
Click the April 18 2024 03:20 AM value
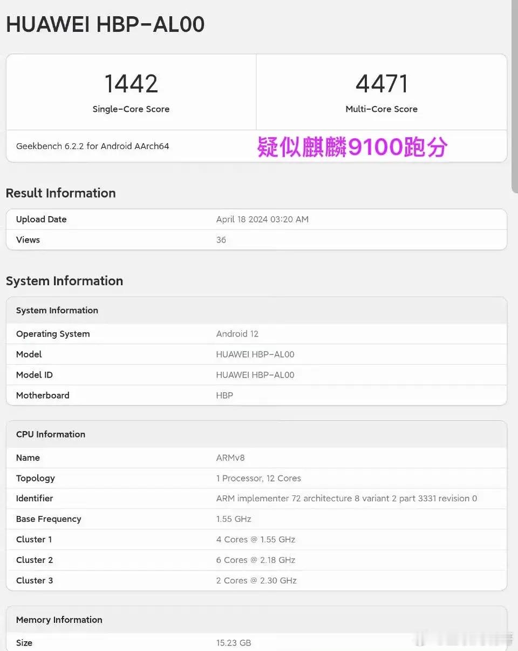(x=262, y=219)
